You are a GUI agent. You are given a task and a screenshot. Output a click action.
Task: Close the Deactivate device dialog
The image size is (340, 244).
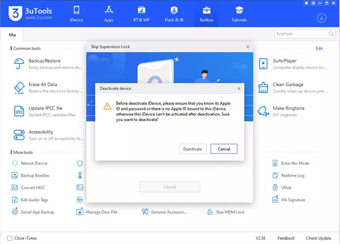coord(239,88)
